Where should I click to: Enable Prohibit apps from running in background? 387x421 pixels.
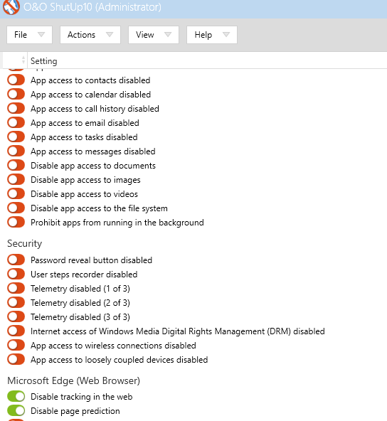click(x=16, y=223)
